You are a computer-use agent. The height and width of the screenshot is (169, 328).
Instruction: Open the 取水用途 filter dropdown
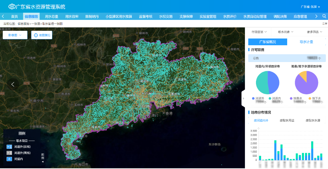(x=285, y=32)
